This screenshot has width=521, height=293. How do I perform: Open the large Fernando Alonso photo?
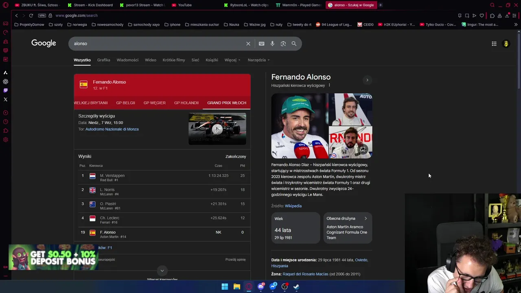click(x=300, y=126)
